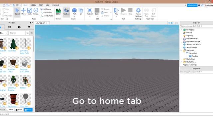Open the UI insert tool

(81, 12)
